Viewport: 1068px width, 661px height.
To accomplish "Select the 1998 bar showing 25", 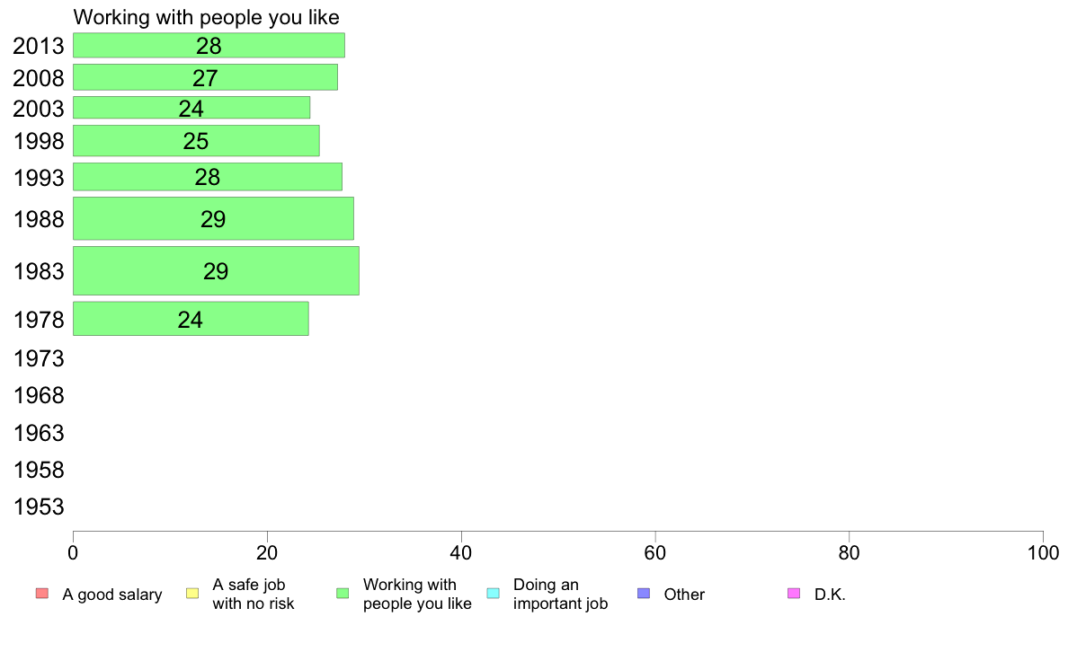I will click(x=196, y=141).
